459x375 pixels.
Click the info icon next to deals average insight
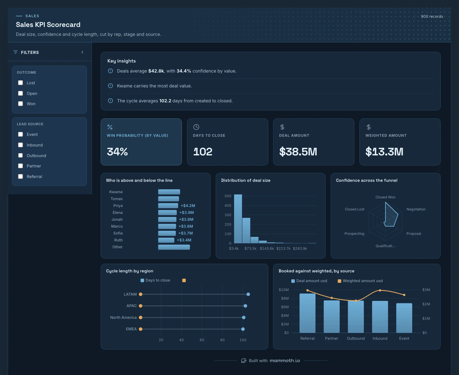click(x=110, y=71)
